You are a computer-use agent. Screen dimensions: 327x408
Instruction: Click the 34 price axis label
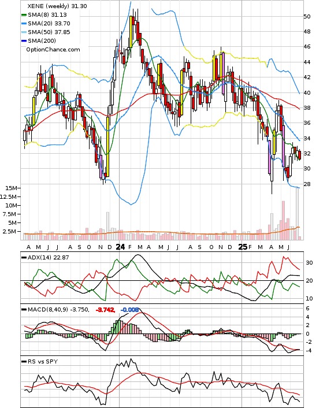307,138
